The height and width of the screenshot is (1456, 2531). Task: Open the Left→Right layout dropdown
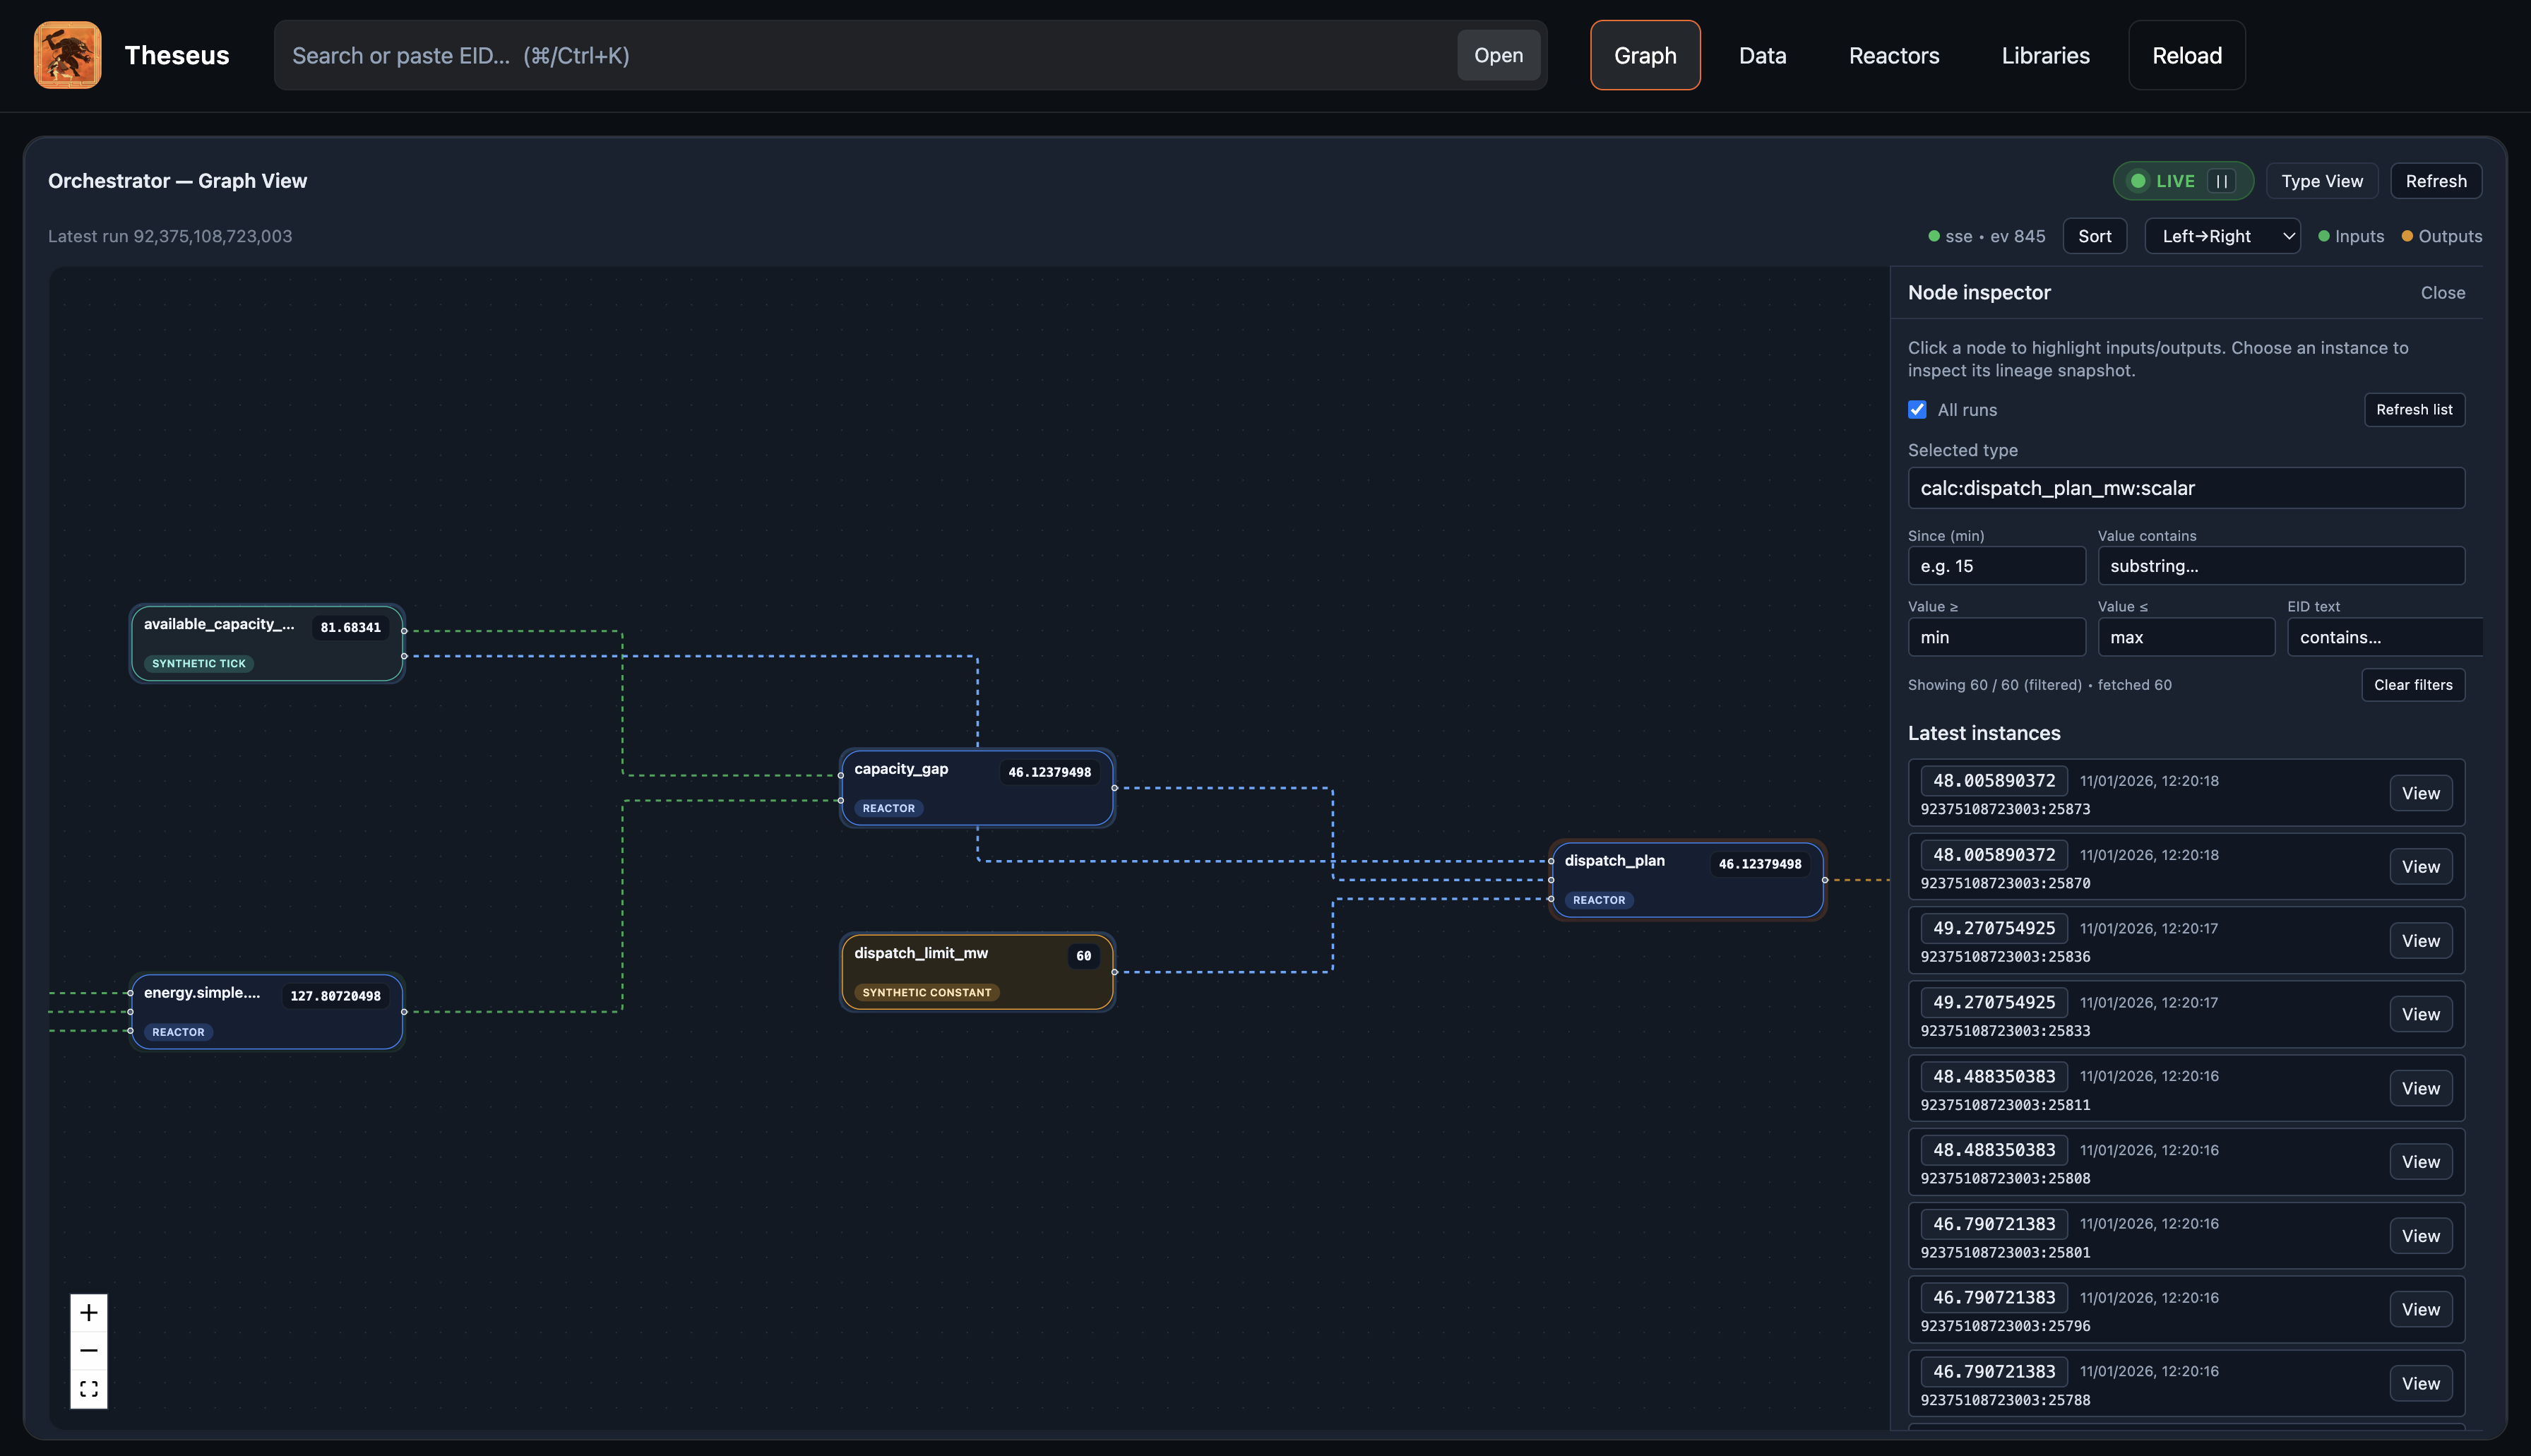tap(2222, 236)
